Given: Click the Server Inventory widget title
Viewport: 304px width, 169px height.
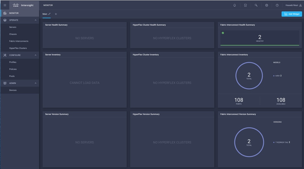Looking at the screenshot, I should (x=53, y=54).
